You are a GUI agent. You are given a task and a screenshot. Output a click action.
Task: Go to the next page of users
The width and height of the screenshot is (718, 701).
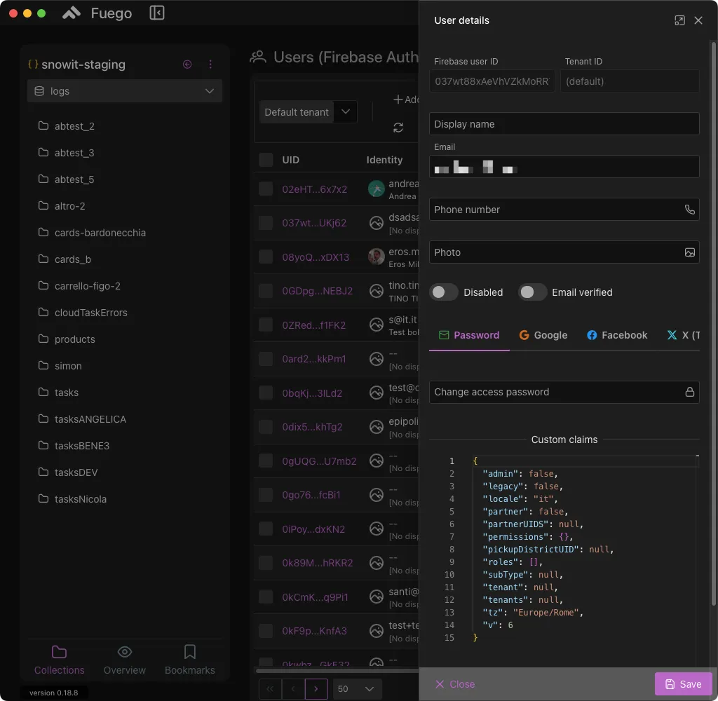pyautogui.click(x=316, y=689)
